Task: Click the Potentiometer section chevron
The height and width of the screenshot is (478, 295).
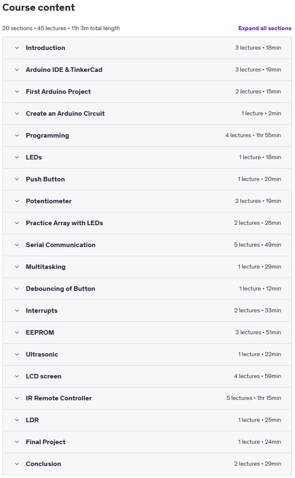Action: coord(17,201)
